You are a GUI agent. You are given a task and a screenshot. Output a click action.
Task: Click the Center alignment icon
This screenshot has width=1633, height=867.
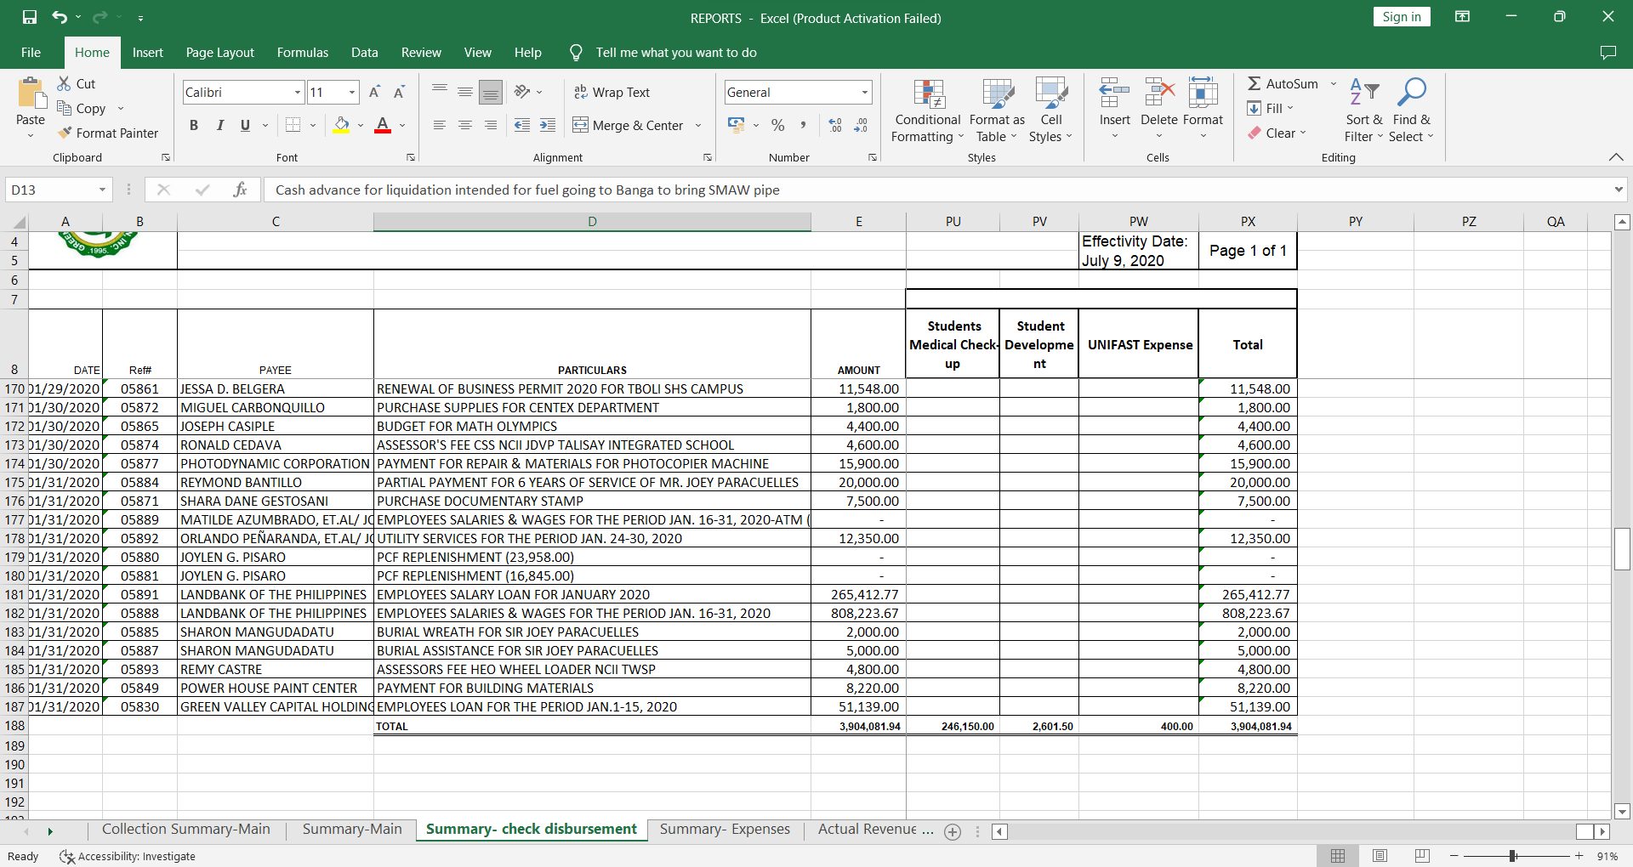pyautogui.click(x=465, y=125)
